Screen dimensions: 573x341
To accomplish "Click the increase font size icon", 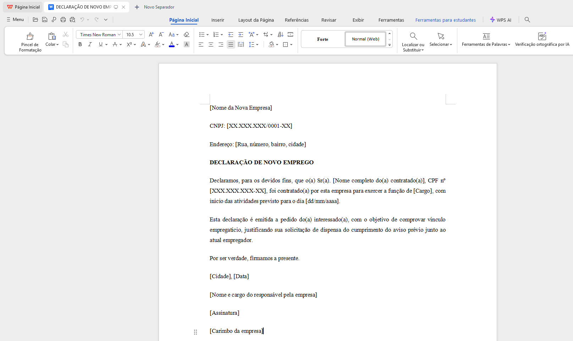I will (151, 34).
